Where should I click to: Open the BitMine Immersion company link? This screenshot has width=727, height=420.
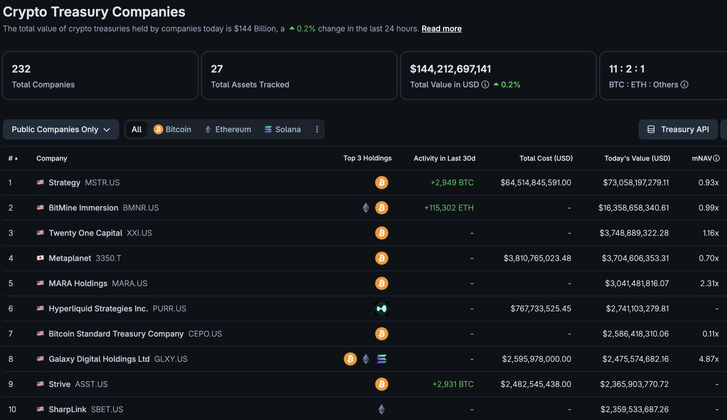[83, 208]
